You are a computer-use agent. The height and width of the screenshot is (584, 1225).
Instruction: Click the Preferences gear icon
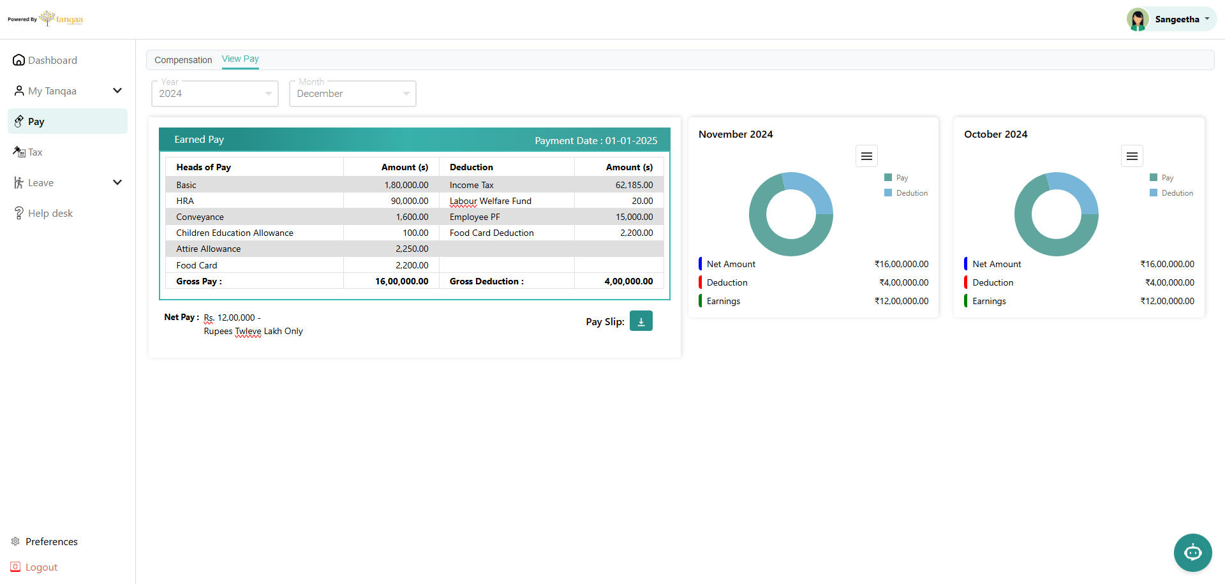click(15, 541)
